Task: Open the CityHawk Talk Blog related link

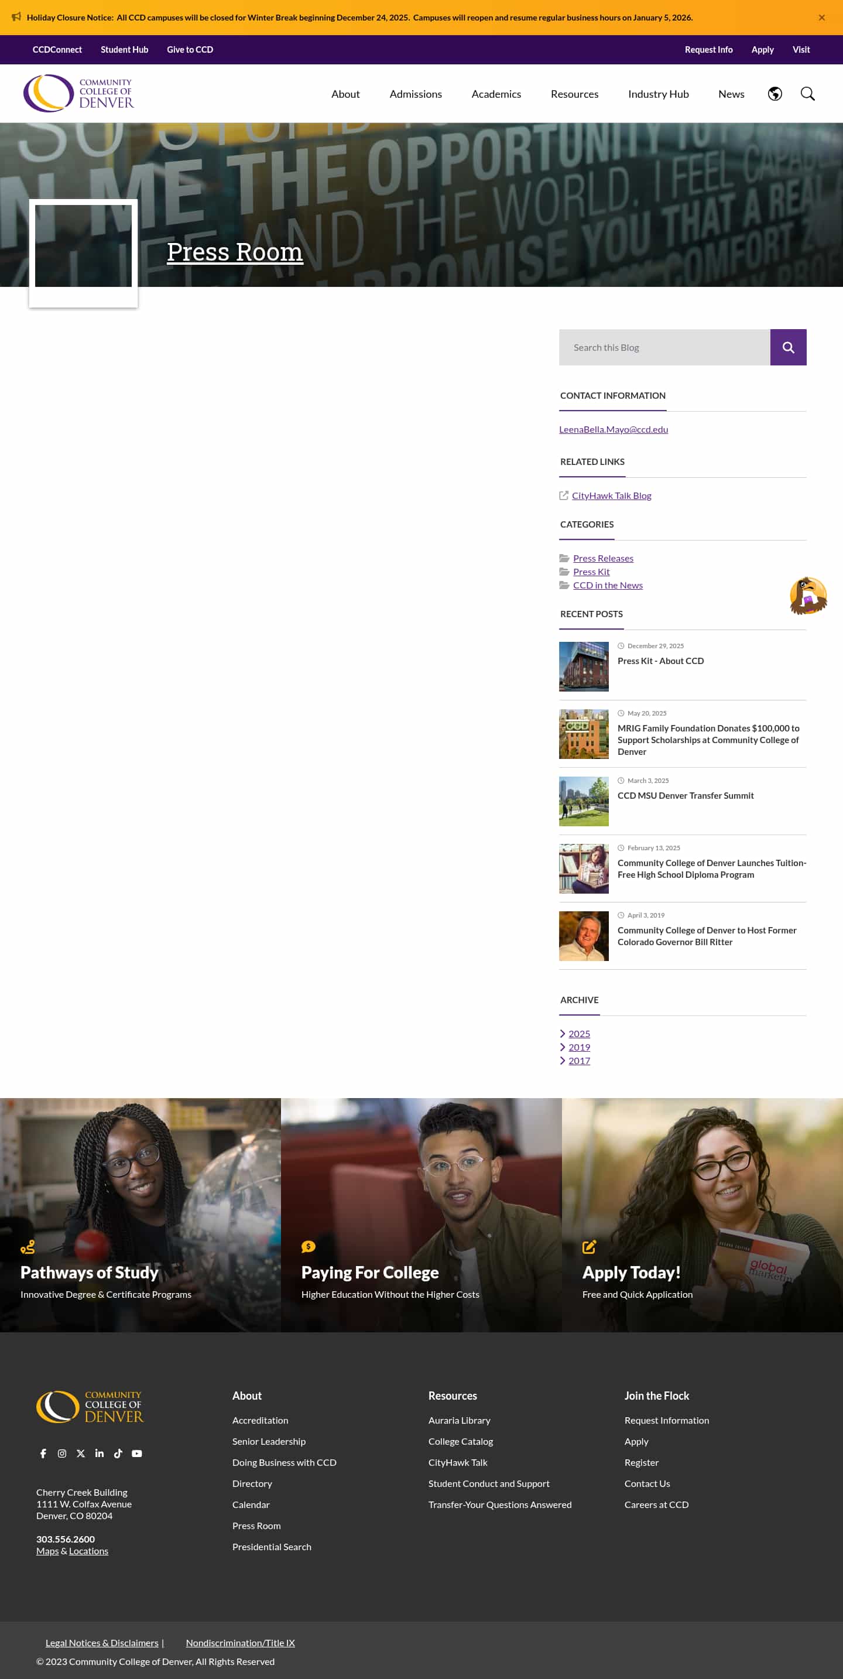Action: [611, 495]
